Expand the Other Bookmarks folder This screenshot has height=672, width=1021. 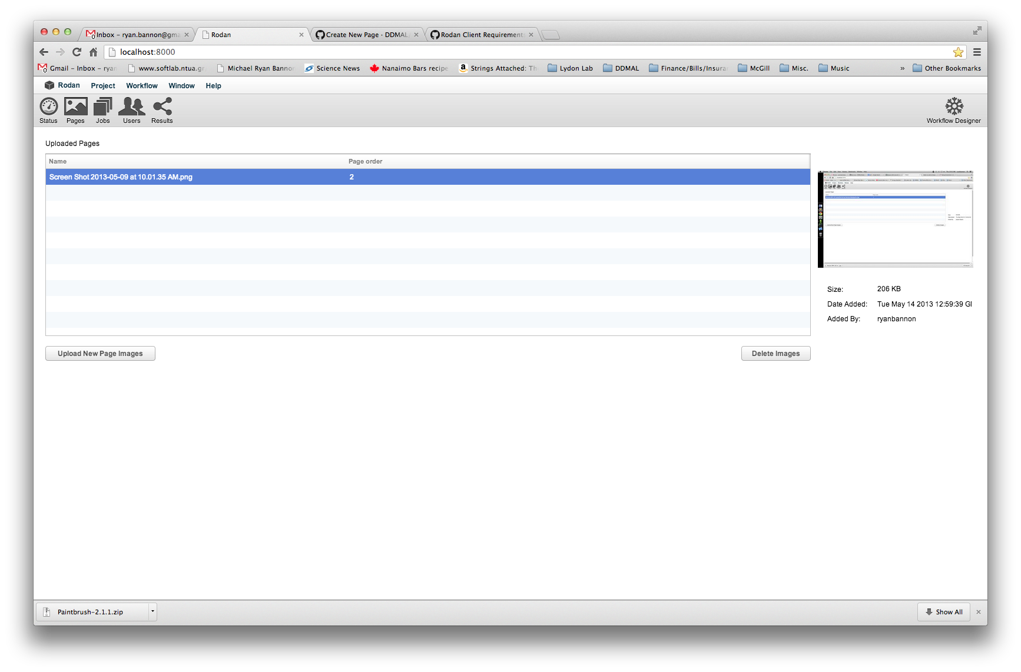click(x=947, y=68)
